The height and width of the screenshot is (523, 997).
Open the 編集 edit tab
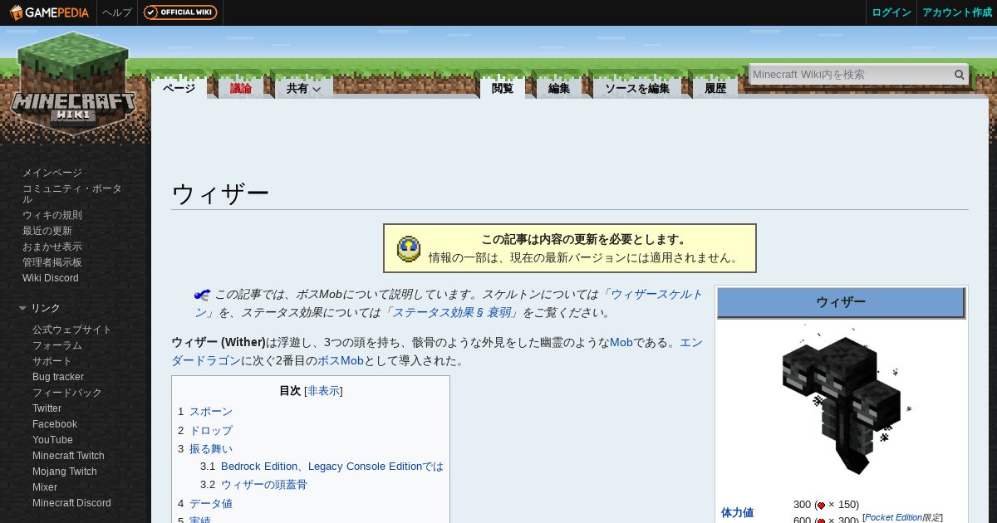coord(559,89)
